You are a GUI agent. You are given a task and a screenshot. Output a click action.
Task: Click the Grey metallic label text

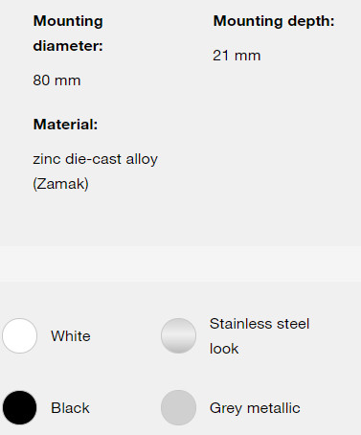click(255, 408)
